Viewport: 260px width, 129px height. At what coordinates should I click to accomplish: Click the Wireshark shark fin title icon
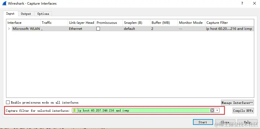[x=4, y=3]
